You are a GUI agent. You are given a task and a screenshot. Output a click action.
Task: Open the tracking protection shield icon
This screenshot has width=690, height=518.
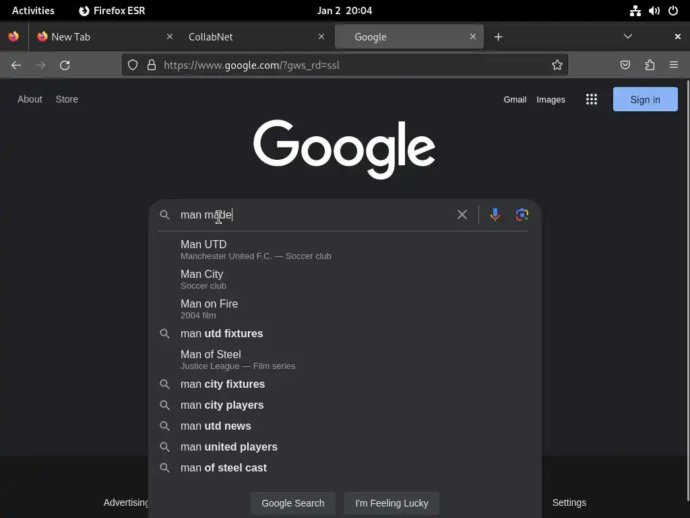[x=133, y=65]
